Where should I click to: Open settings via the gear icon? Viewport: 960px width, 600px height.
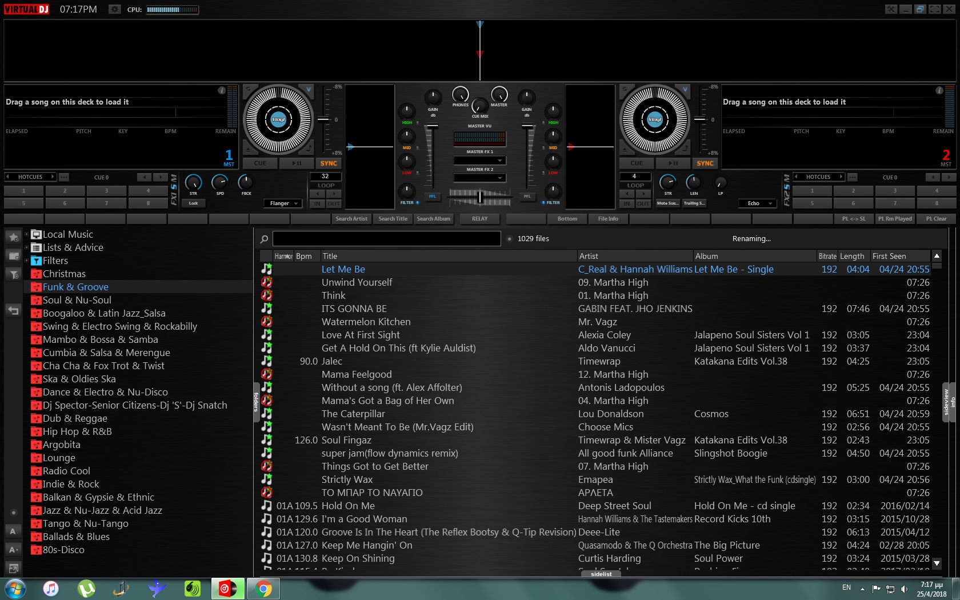[x=115, y=9]
